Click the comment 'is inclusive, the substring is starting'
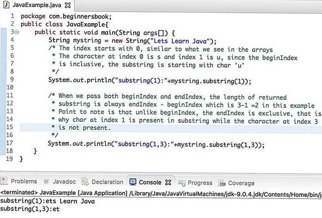Viewport: 322px width, 218px height. coord(148,65)
